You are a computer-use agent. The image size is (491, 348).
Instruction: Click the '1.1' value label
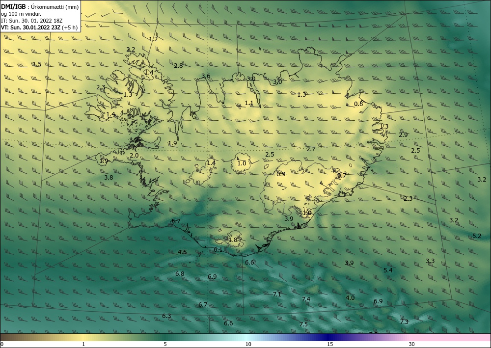pyautogui.click(x=249, y=103)
